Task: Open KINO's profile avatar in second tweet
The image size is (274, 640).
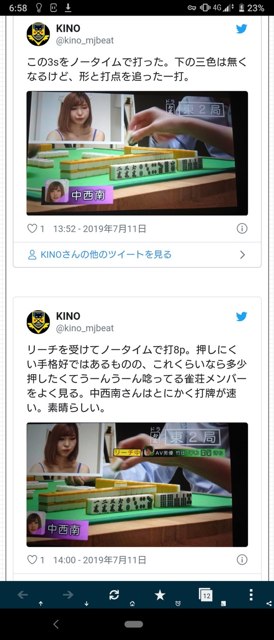Action: tap(38, 322)
